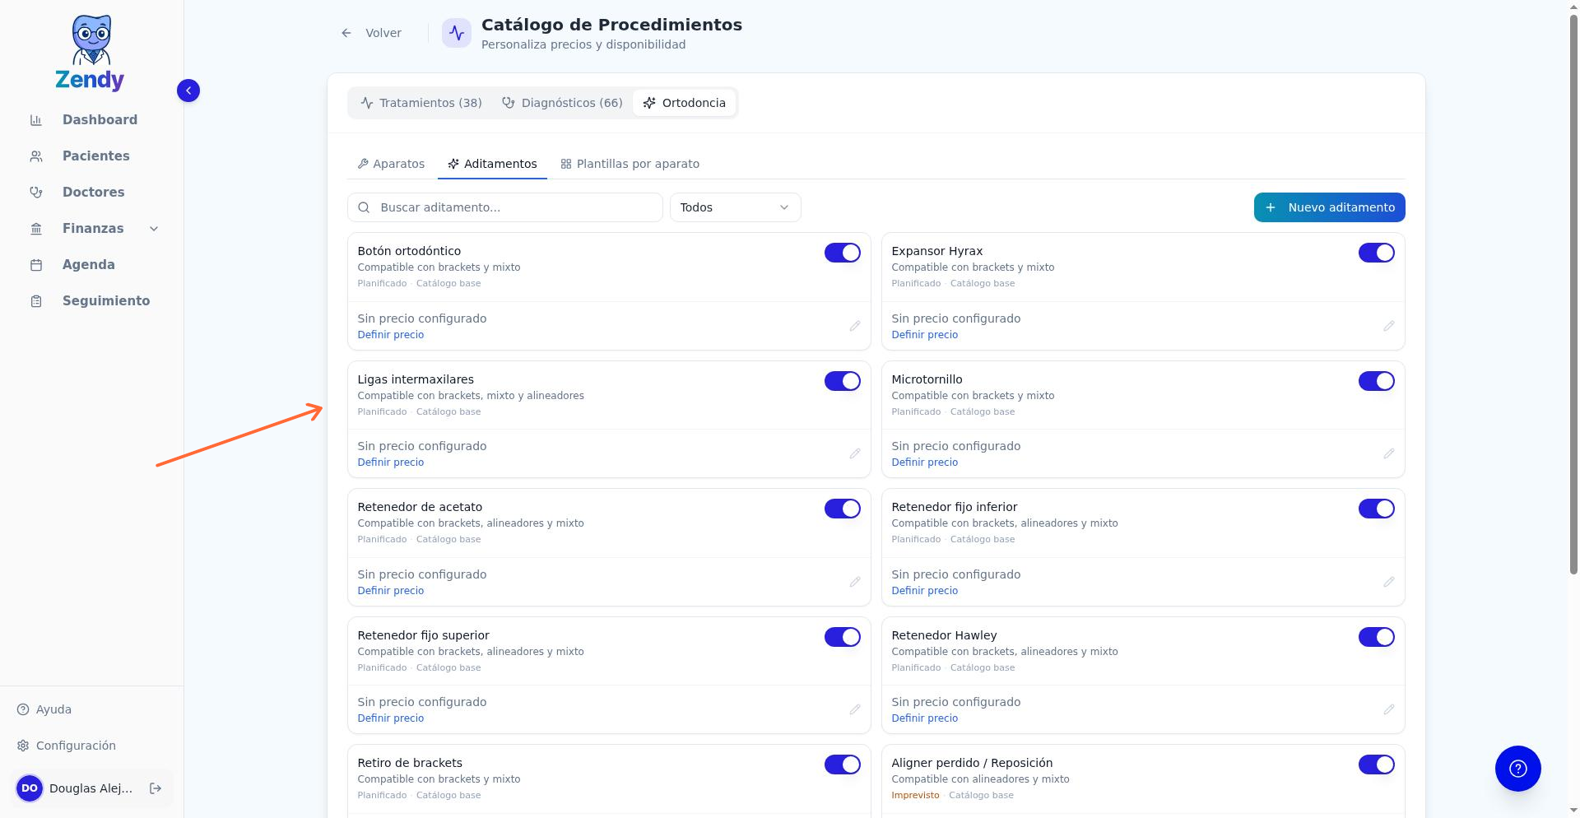Open the Aparatos sub-tab
This screenshot has height=818, width=1580.
392,164
